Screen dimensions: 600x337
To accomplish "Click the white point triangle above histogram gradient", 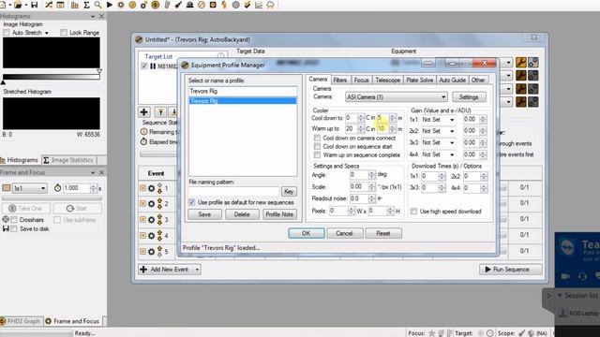I will coord(99,71).
